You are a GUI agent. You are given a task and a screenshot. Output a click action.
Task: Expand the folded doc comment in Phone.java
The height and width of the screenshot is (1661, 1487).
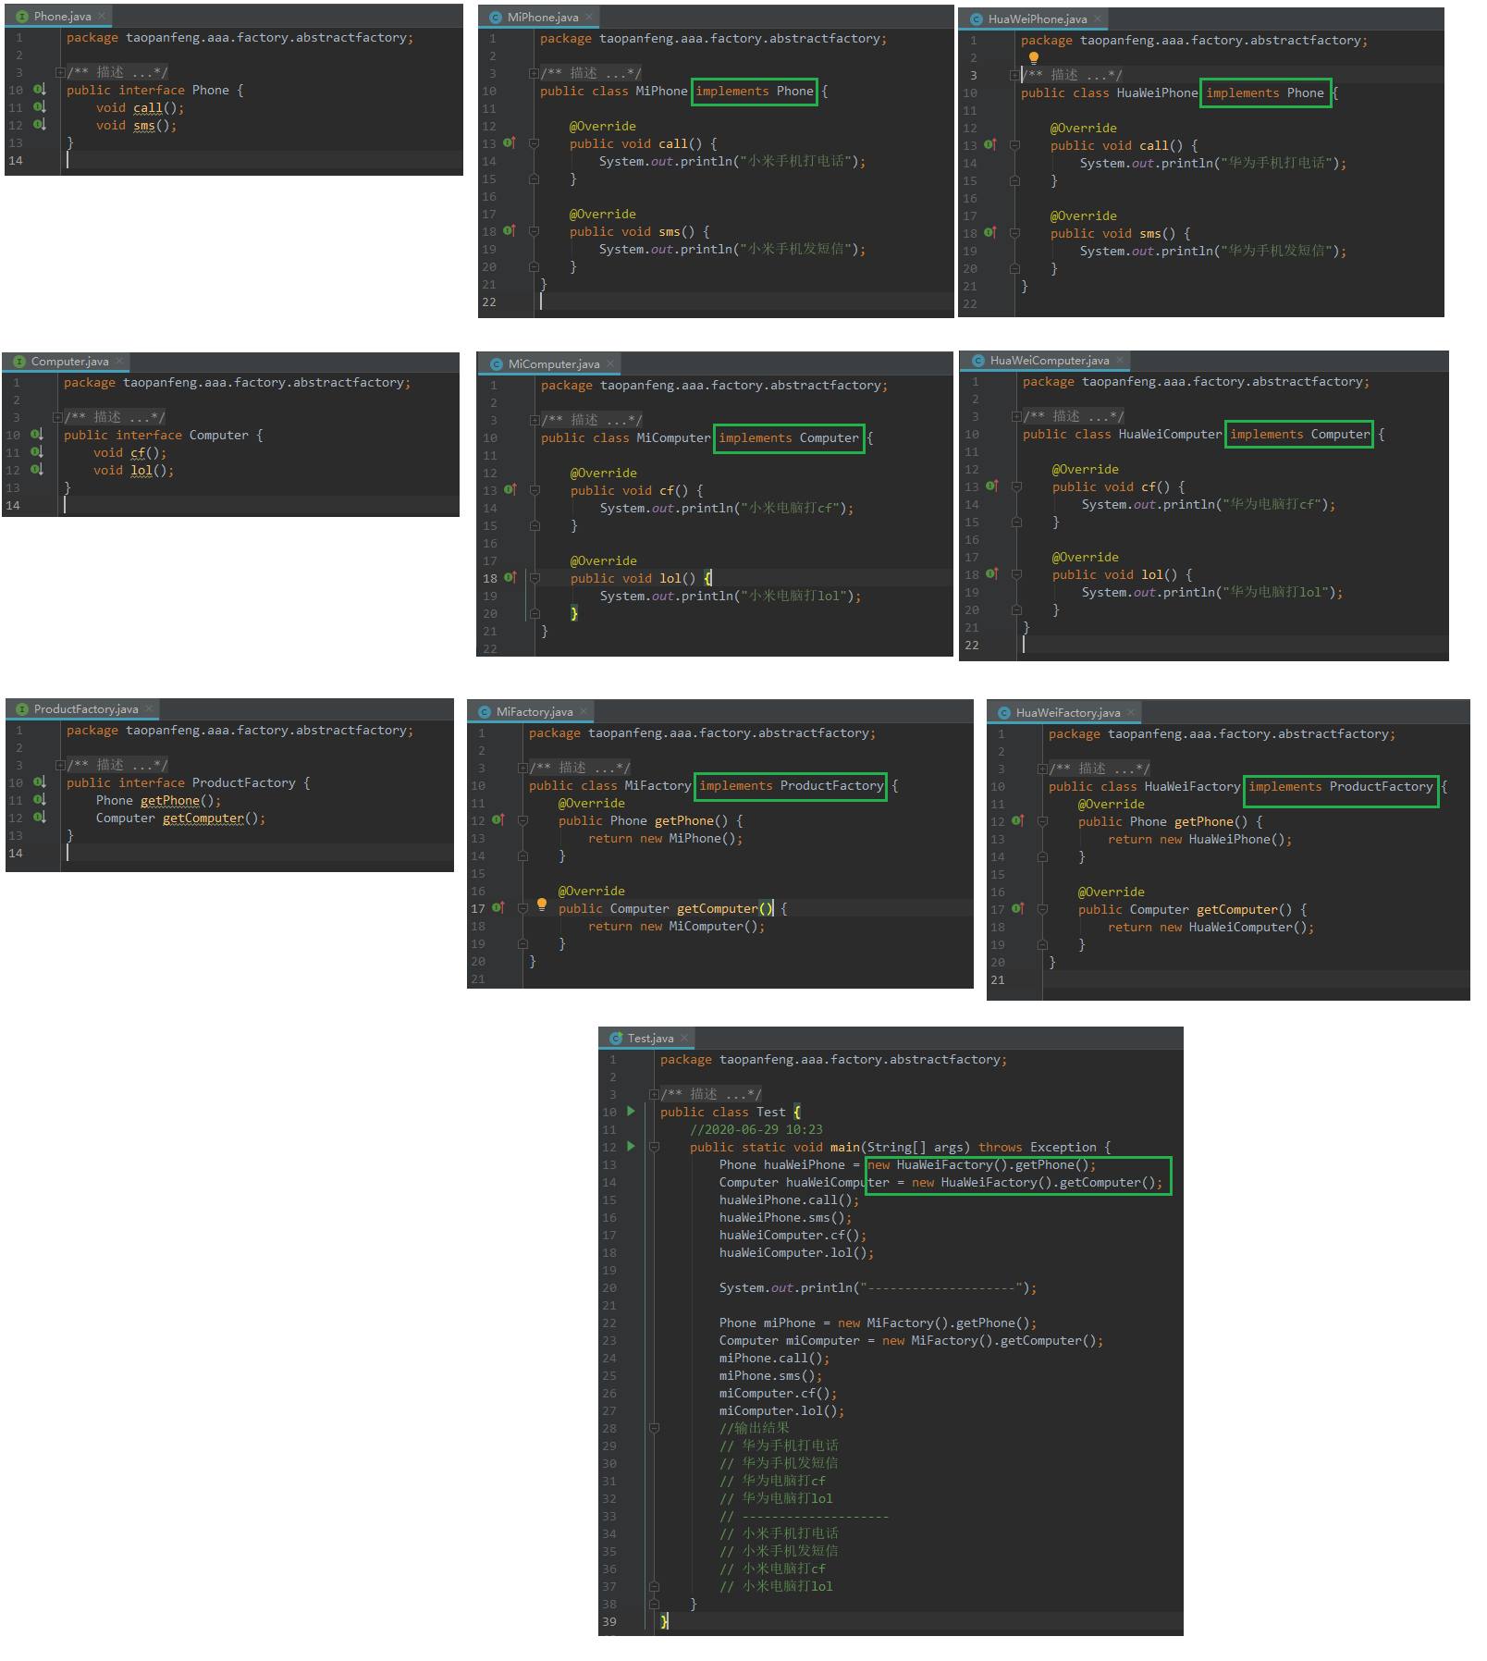[x=60, y=72]
